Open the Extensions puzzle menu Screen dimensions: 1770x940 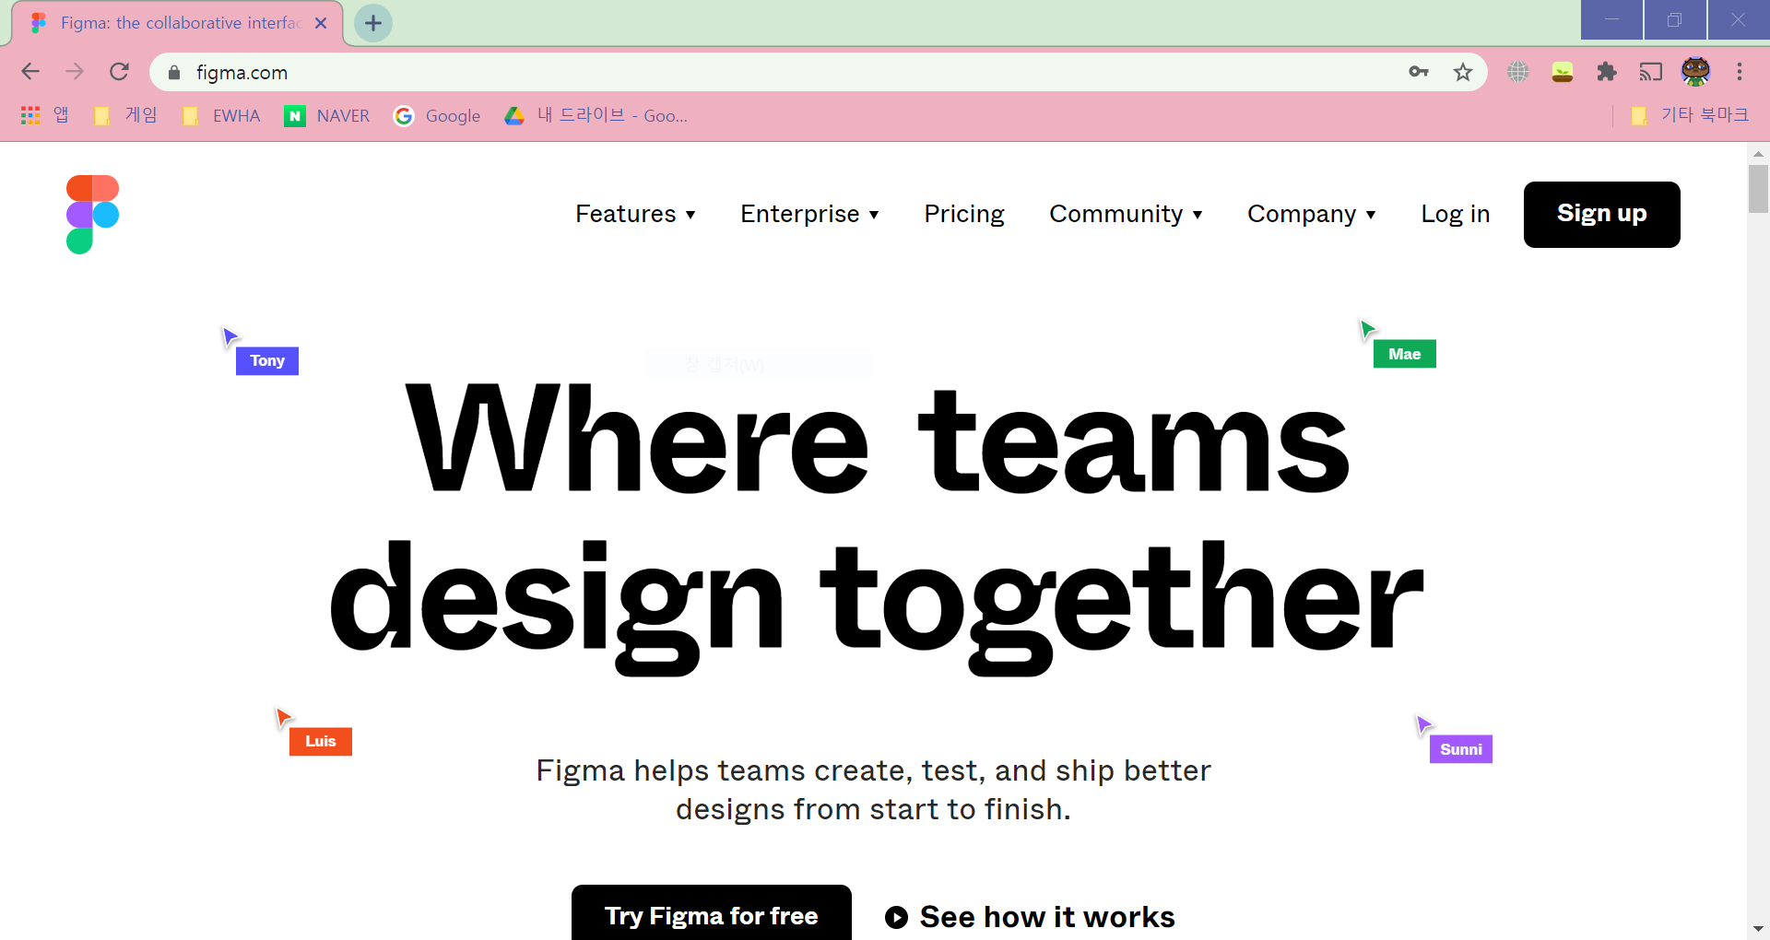pyautogui.click(x=1607, y=72)
